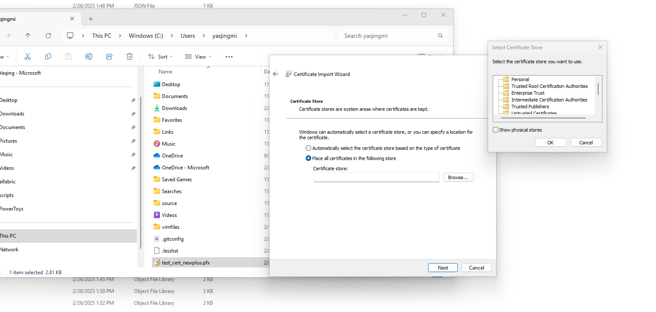
Task: Select Automatically select the certificate store option
Action: point(309,148)
